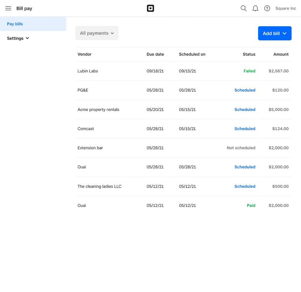
Task: Click the help question mark icon
Action: [267, 8]
